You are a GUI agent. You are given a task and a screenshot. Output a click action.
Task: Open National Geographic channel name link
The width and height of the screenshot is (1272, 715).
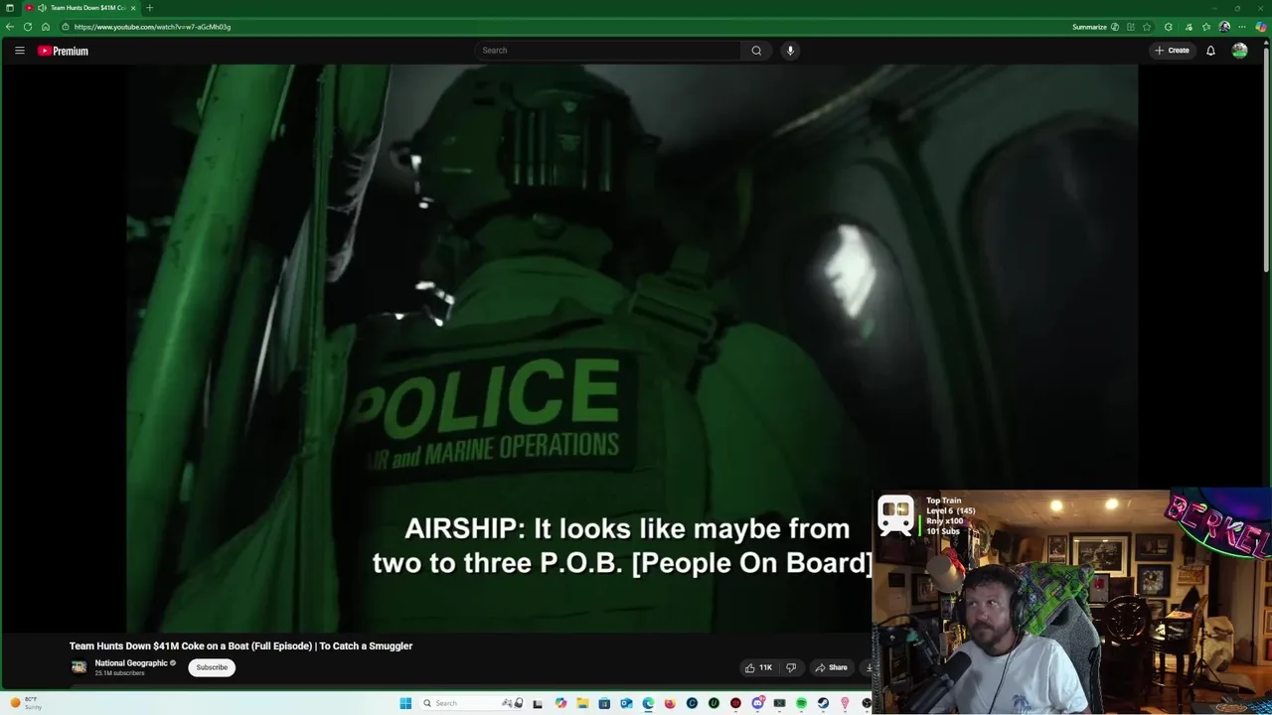click(131, 663)
